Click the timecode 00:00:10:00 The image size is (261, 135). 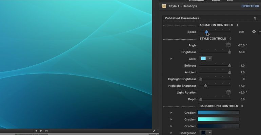coord(250,6)
